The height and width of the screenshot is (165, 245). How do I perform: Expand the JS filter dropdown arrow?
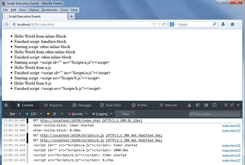62,114
